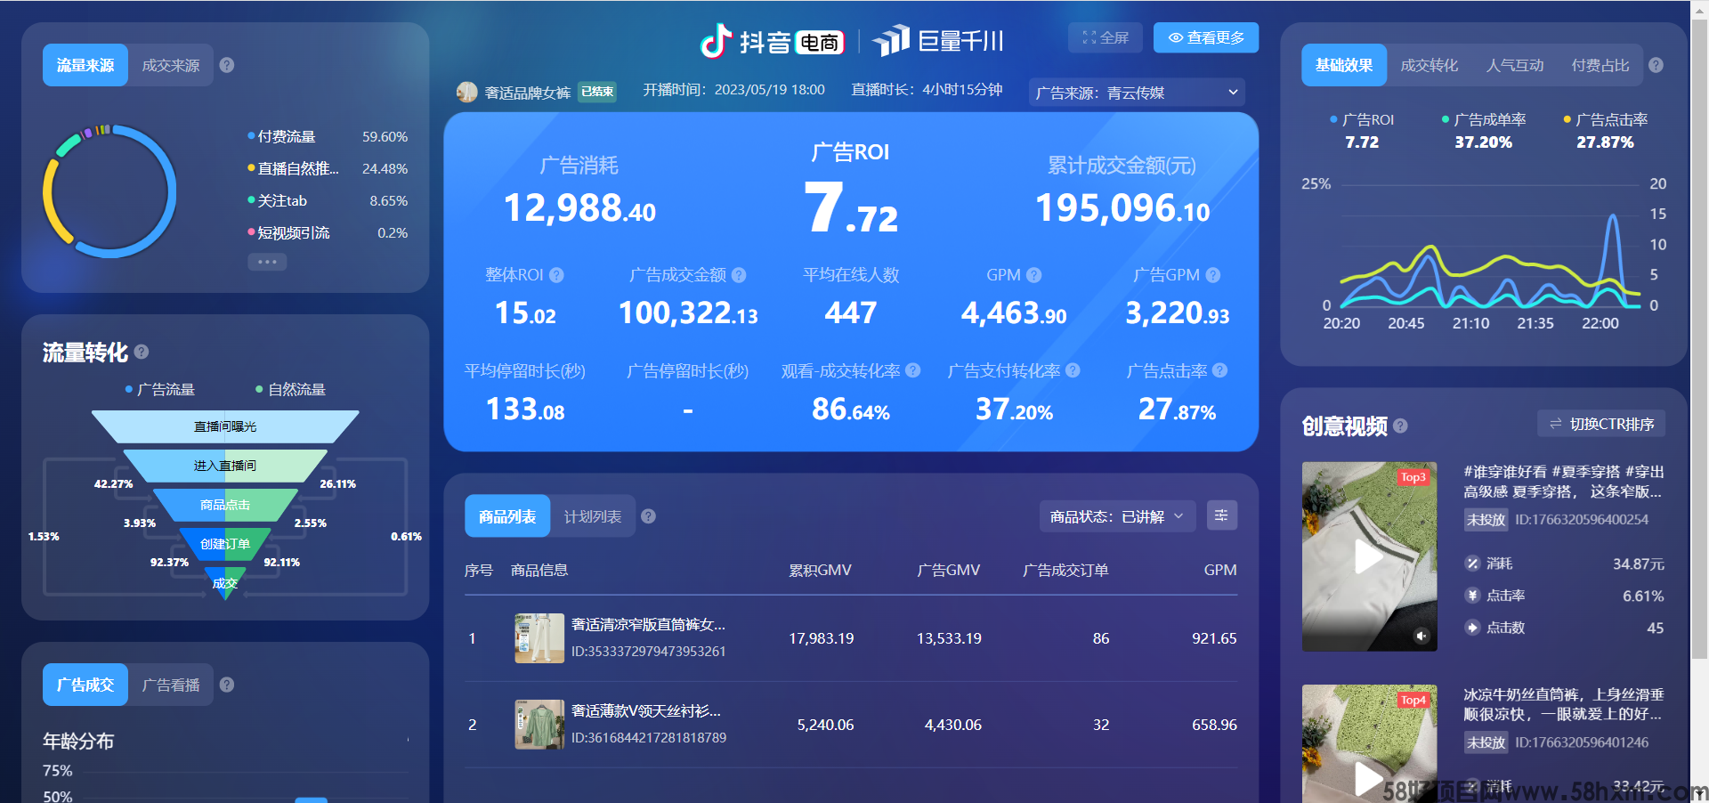
Task: Click help icon next to 广告成交金额
Action: coord(739,275)
